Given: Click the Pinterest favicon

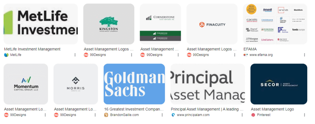Looking at the screenshot, I should coord(253,115).
